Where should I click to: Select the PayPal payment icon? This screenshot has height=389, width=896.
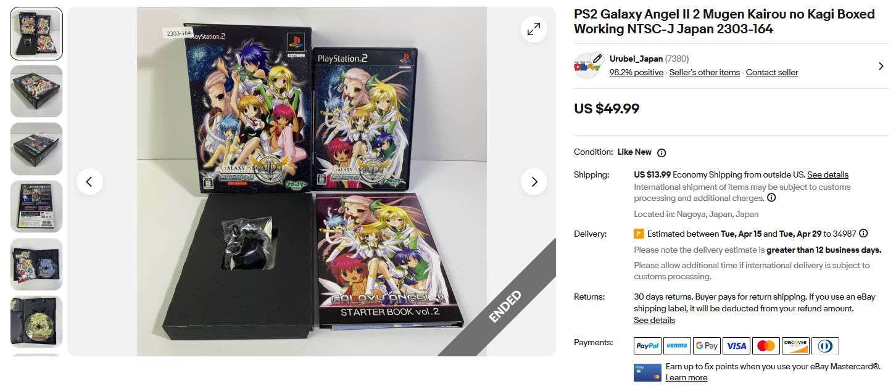coord(647,346)
